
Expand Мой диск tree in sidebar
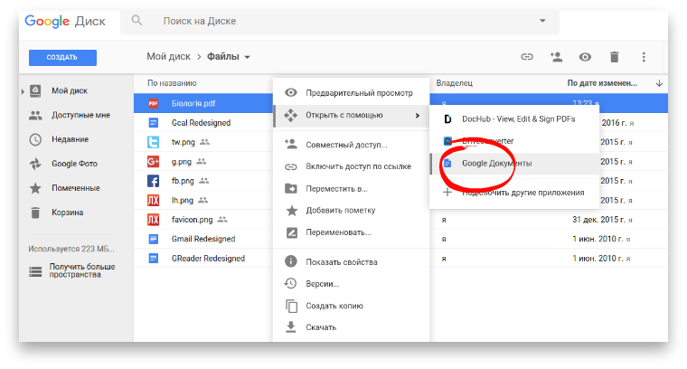click(23, 90)
